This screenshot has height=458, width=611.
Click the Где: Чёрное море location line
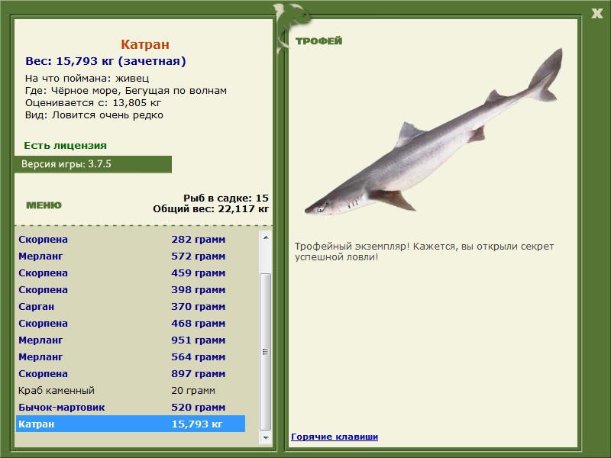(126, 91)
